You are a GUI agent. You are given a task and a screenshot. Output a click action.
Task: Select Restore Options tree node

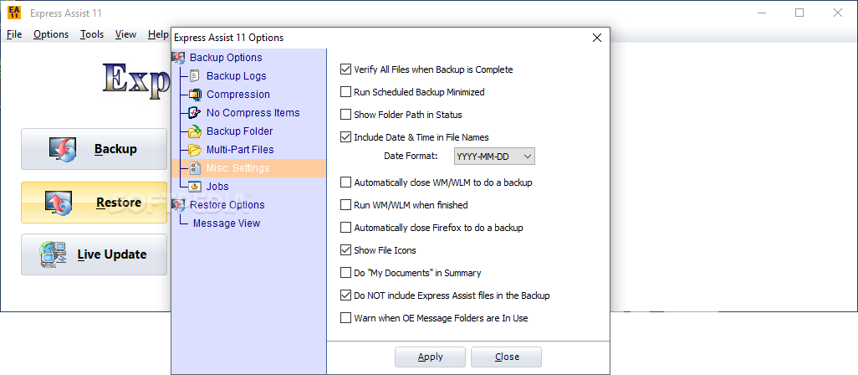pyautogui.click(x=227, y=205)
